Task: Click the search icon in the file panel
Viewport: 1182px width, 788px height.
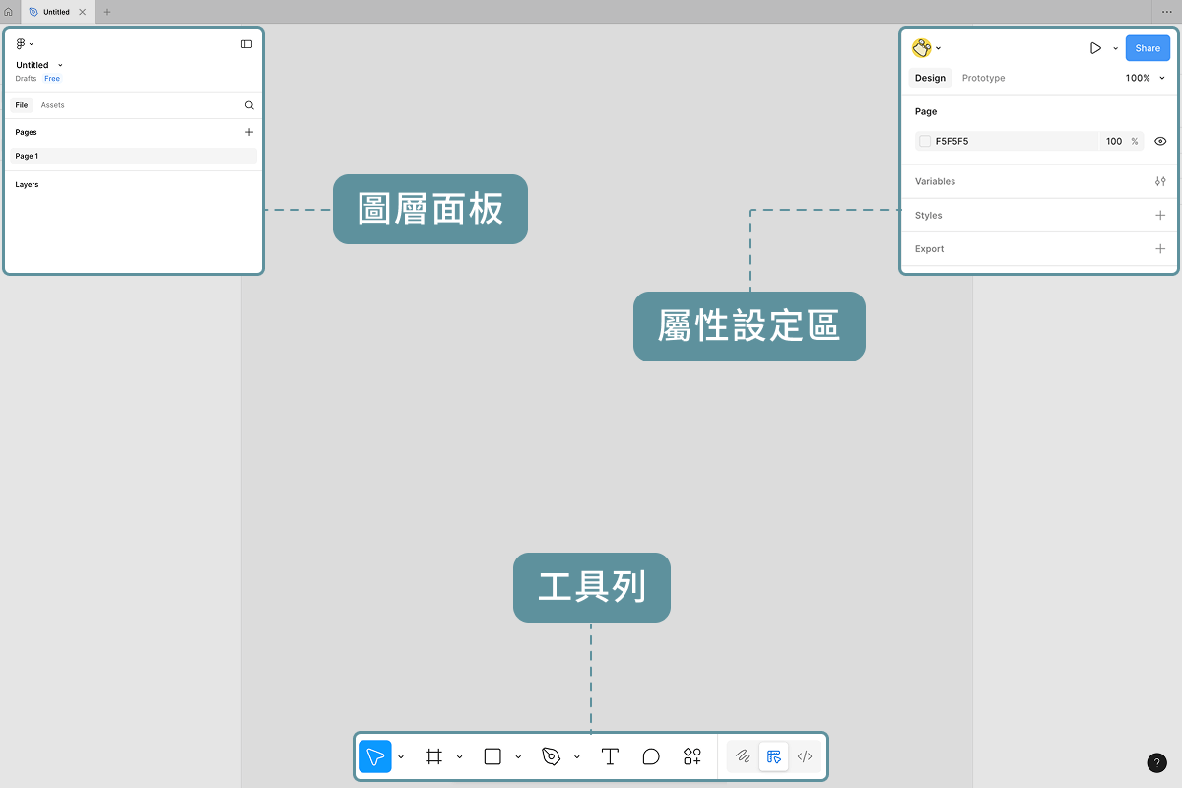Action: pyautogui.click(x=249, y=105)
